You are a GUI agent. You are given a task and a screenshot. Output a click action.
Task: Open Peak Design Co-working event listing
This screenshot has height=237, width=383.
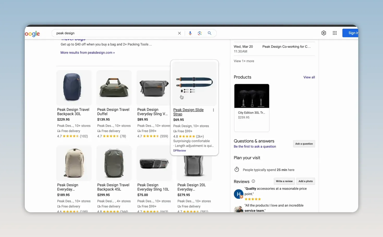click(x=286, y=47)
